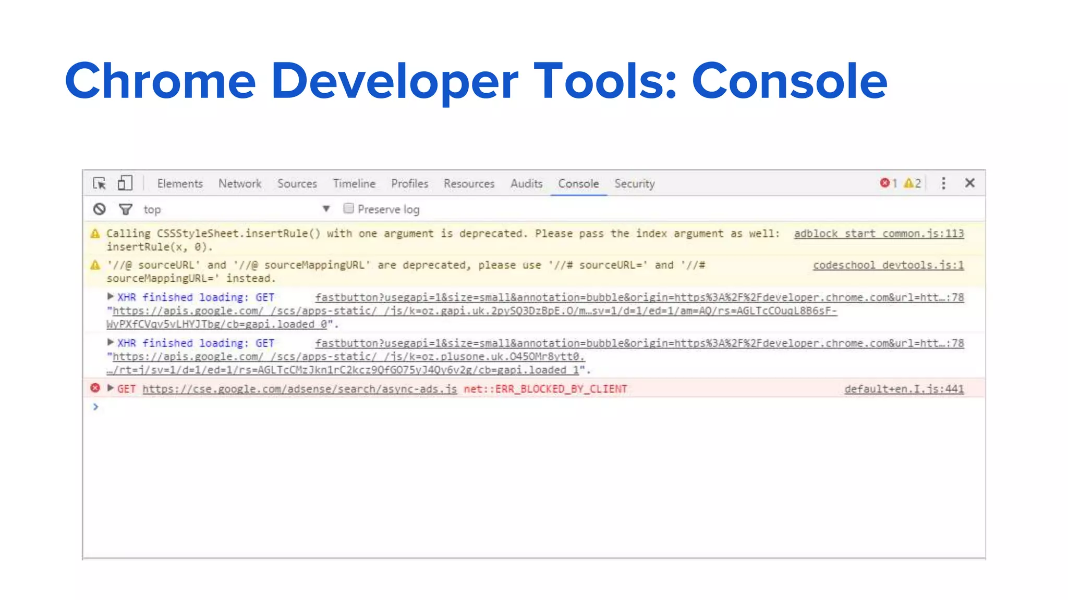Activate the inspect element pointer tool
1068x600 pixels.
click(99, 183)
